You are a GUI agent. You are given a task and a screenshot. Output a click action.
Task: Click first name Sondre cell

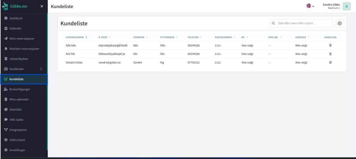pos(138,62)
